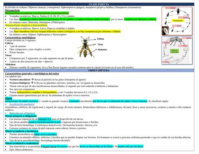
Task: Click highlighted phrase penetrar traumáticamente la piel
Action: 45,122
